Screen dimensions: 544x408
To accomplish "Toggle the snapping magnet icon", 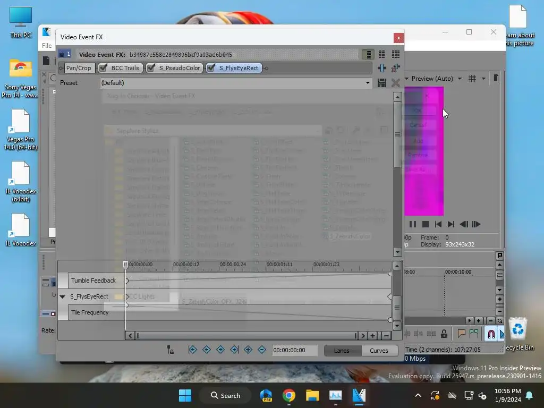I will 491,334.
